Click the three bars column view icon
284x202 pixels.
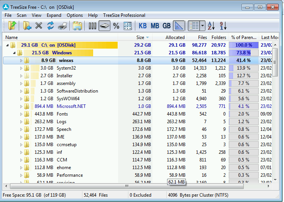92,26
